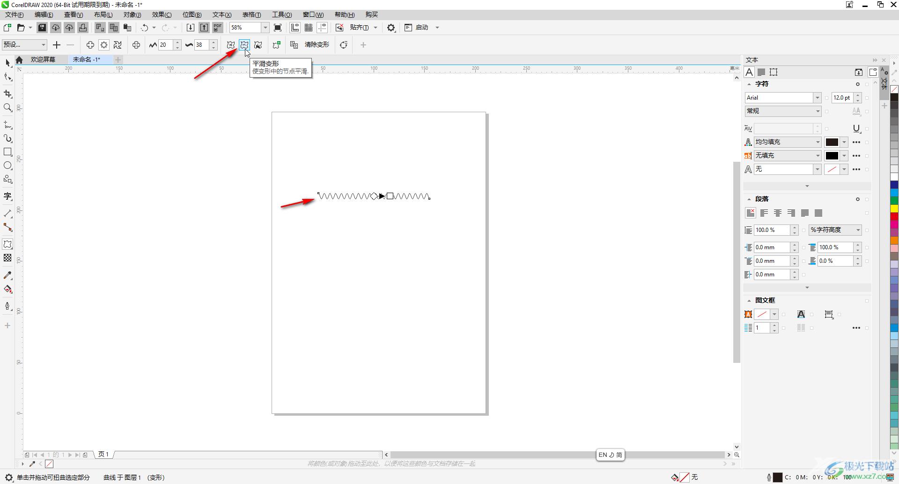Undo the last action
The width and height of the screenshot is (899, 484).
[145, 28]
